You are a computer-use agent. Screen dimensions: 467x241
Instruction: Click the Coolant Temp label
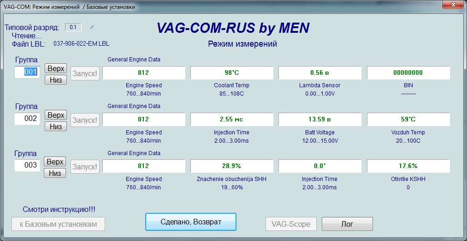(x=232, y=85)
